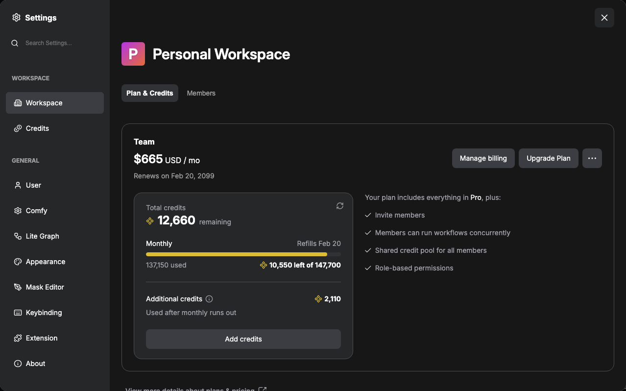Click the '137,150 used' text

point(166,265)
